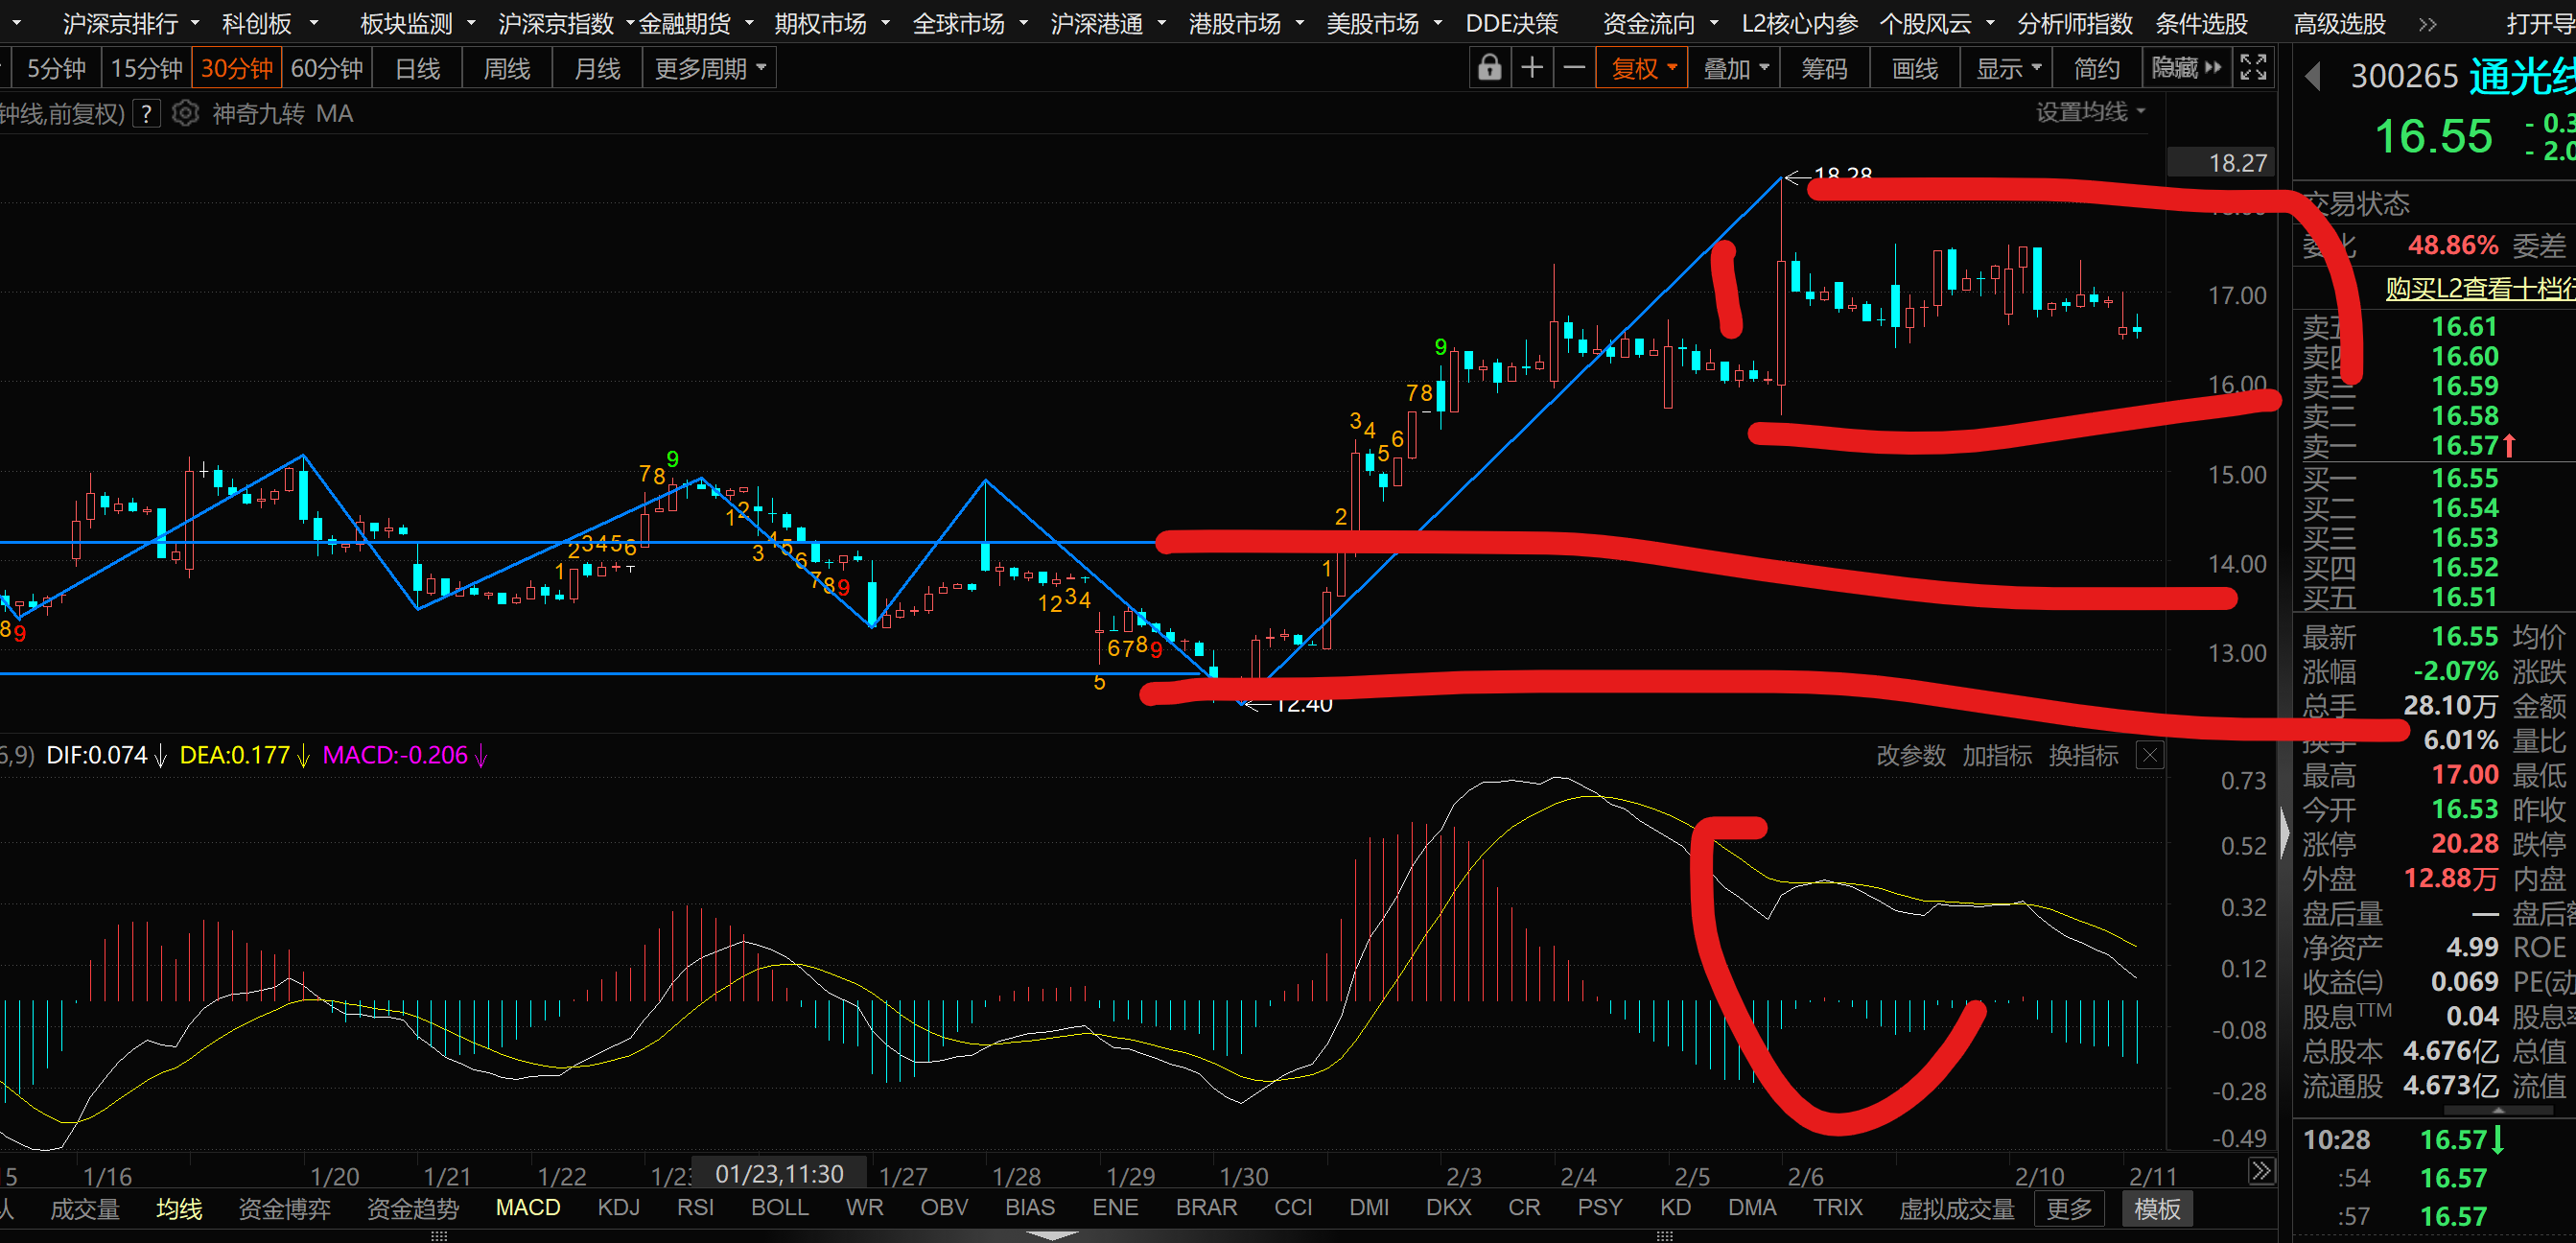Click the left arrow beside stock code 300265

click(x=2314, y=76)
